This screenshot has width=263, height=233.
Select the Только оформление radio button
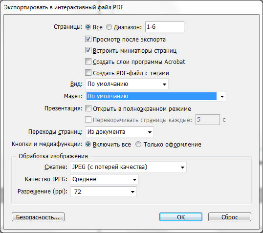click(138, 144)
